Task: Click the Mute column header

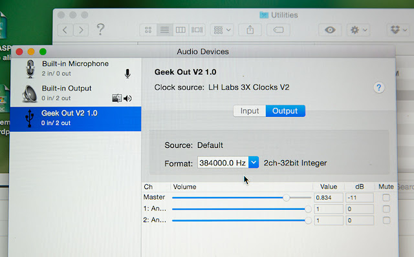Action: pos(386,187)
